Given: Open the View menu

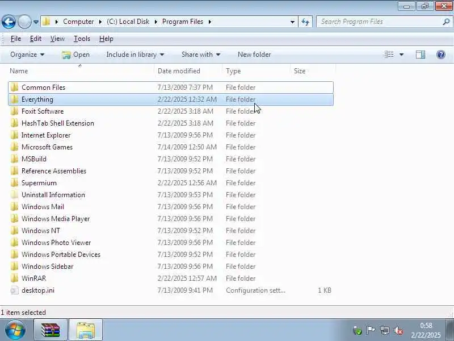Looking at the screenshot, I should (x=57, y=39).
